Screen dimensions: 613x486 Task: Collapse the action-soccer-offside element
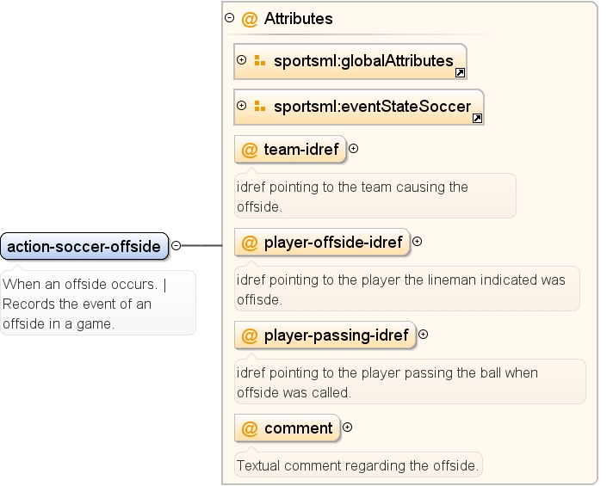click(x=176, y=245)
